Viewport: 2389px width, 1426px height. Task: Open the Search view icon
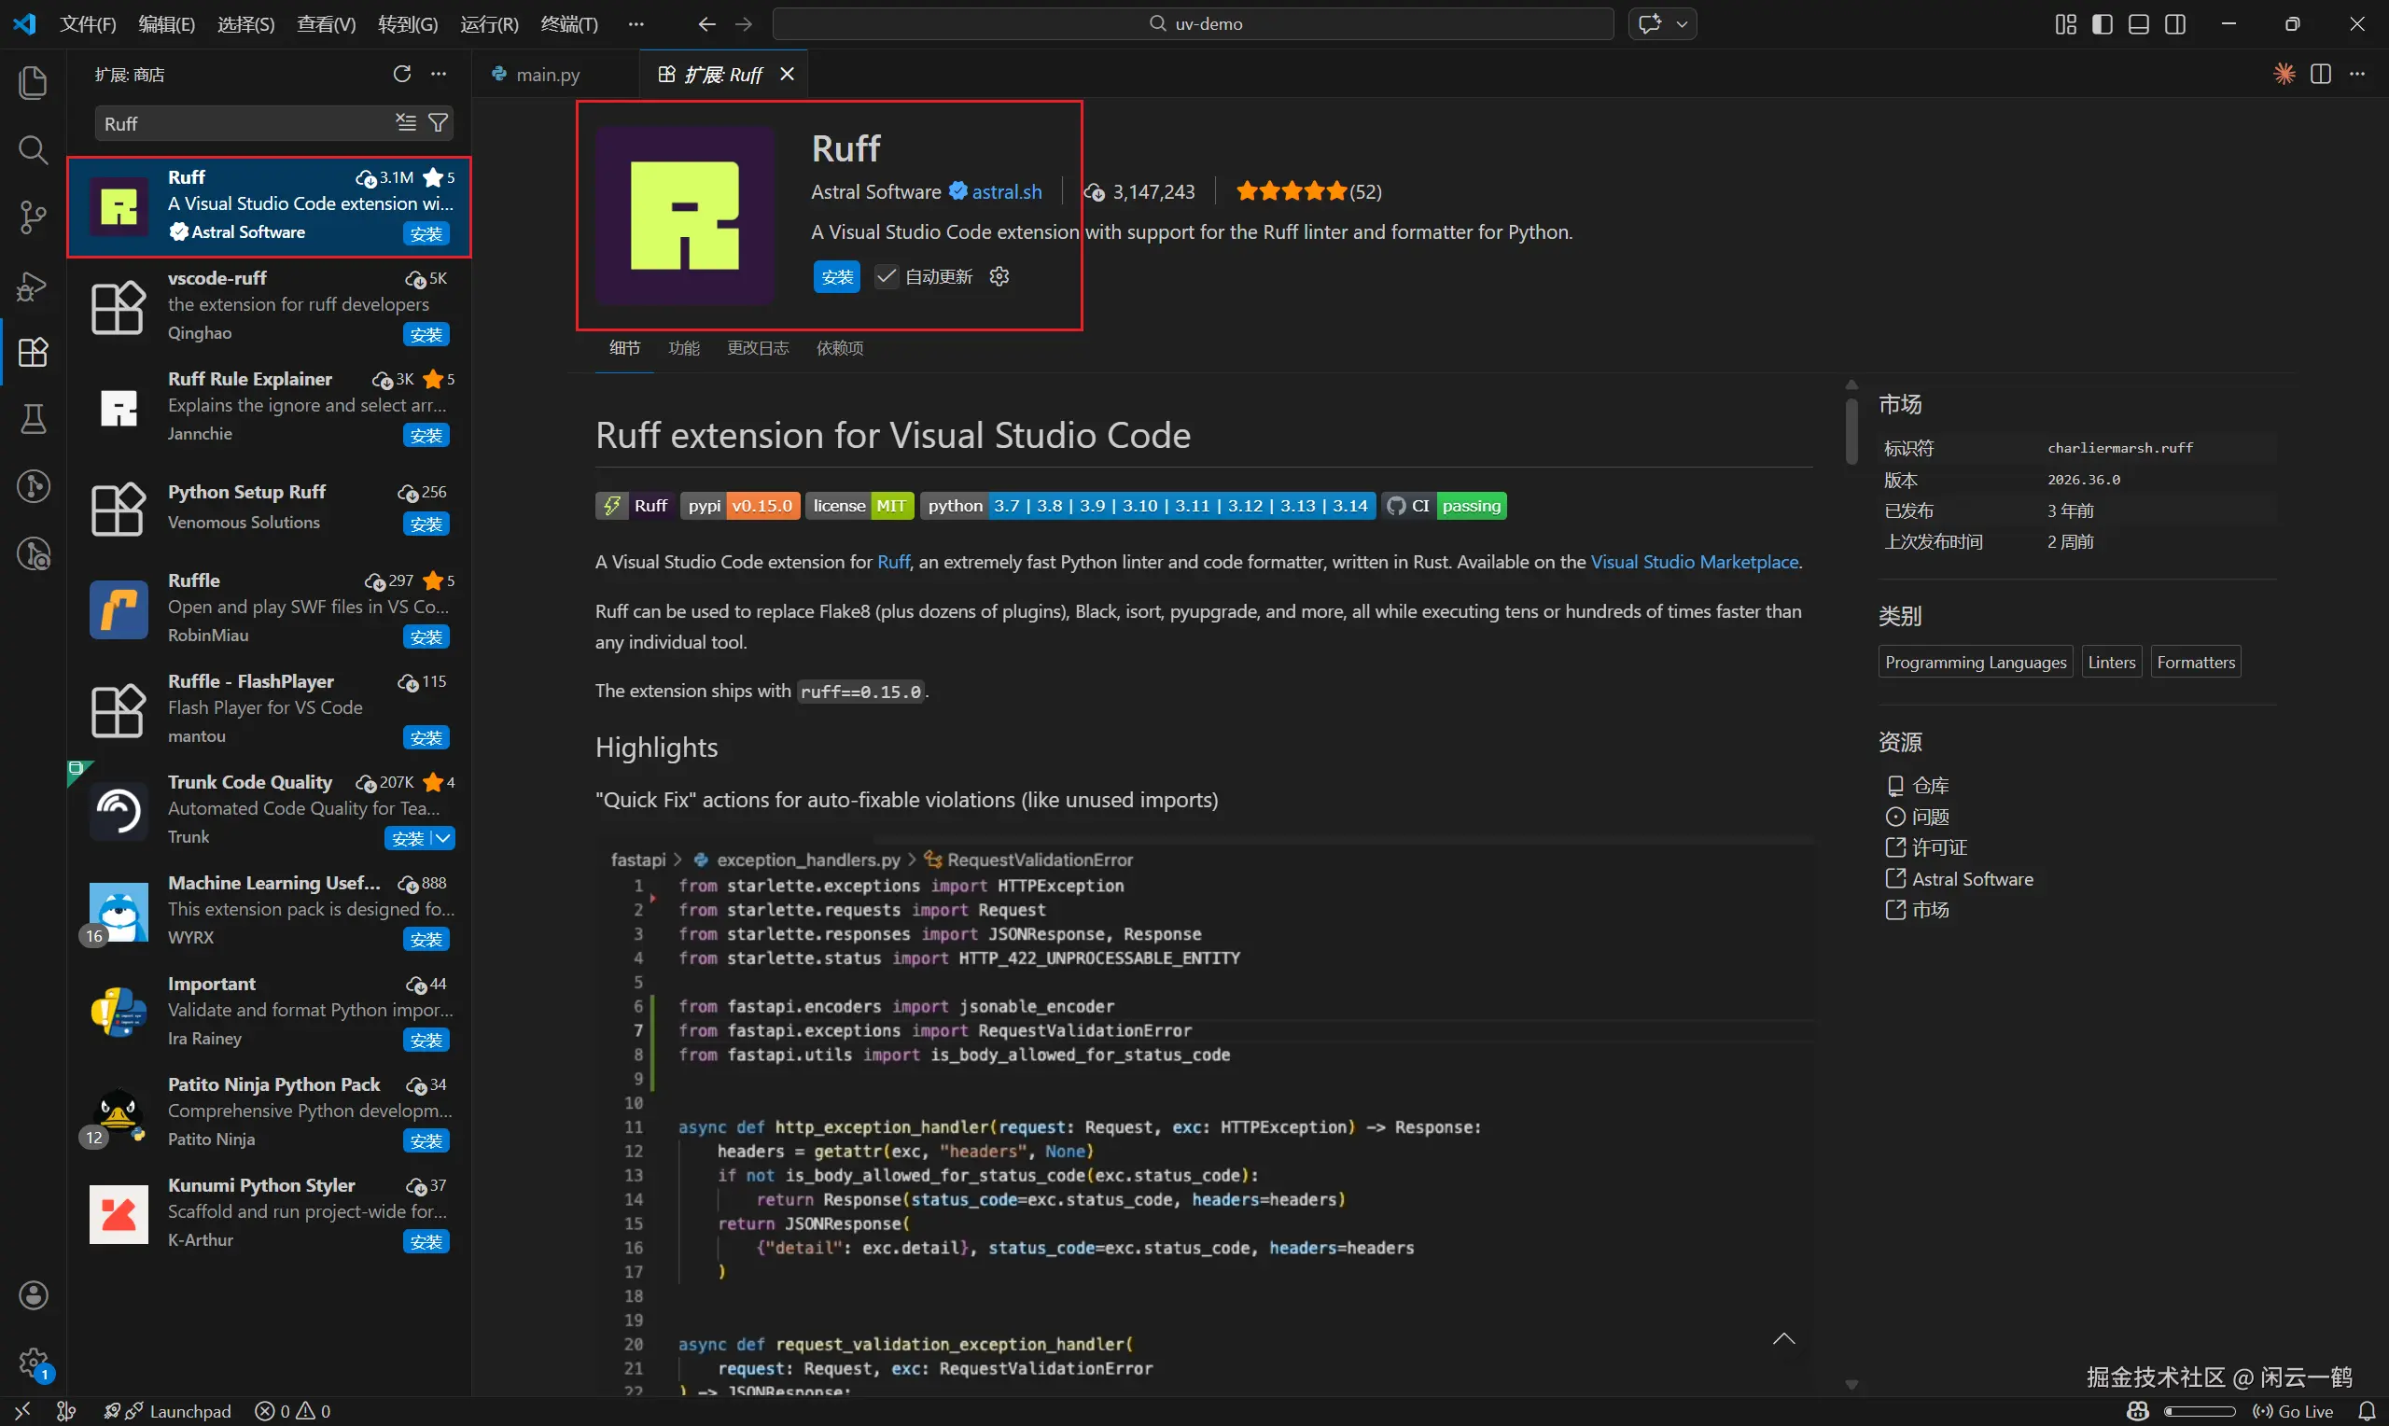(x=33, y=150)
